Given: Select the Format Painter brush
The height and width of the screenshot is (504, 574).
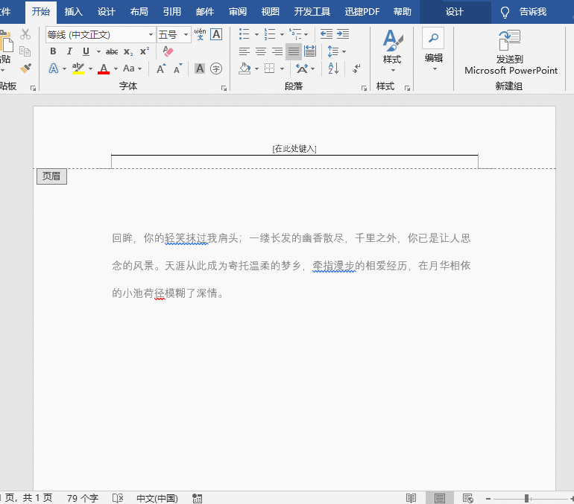Looking at the screenshot, I should tap(25, 68).
